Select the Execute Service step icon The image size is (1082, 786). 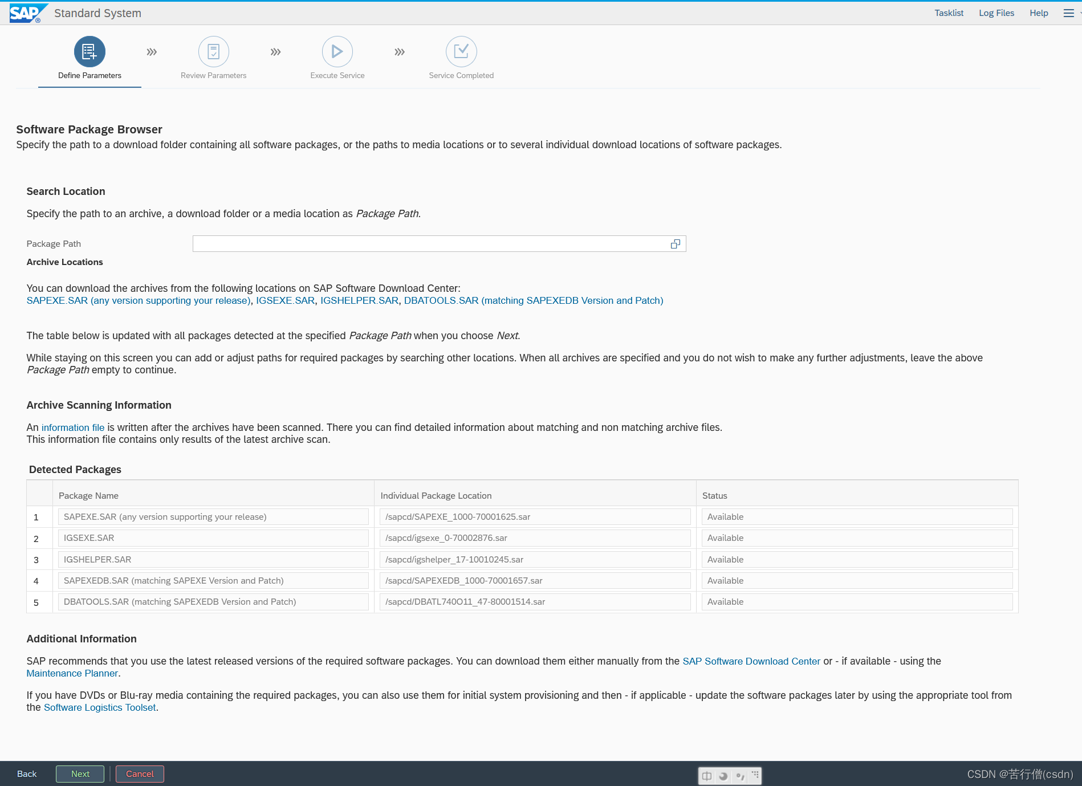pyautogui.click(x=337, y=52)
